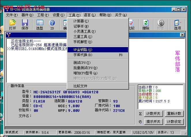
Task: Click the 字库代换(R) F8 menu item
Action: [83, 55]
